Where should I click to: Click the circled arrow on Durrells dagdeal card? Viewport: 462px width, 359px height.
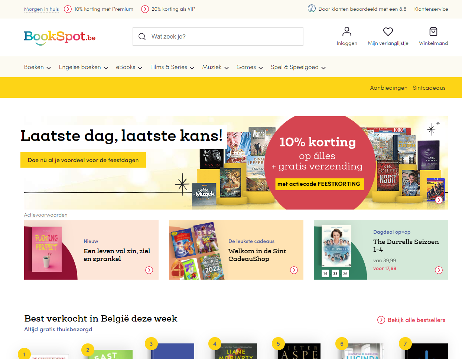pyautogui.click(x=439, y=270)
